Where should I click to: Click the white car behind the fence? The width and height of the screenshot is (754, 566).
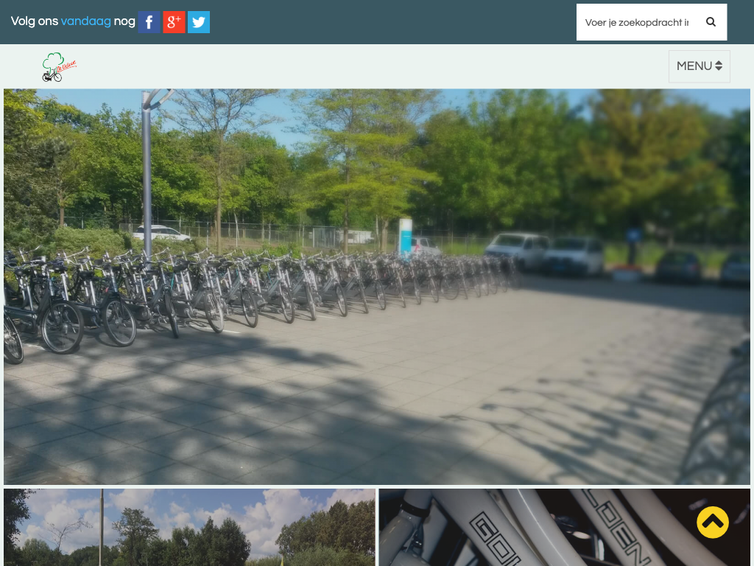coord(161,233)
